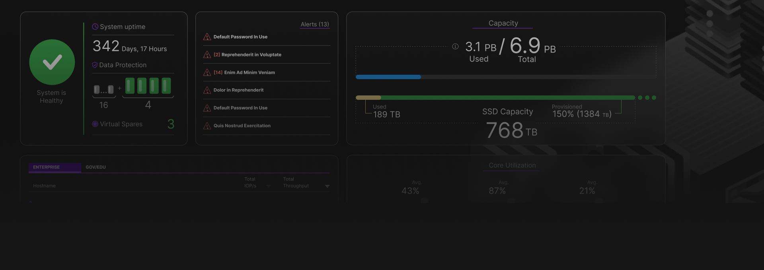Click warning icon beside Quis Nostrud Exercitation

(207, 126)
